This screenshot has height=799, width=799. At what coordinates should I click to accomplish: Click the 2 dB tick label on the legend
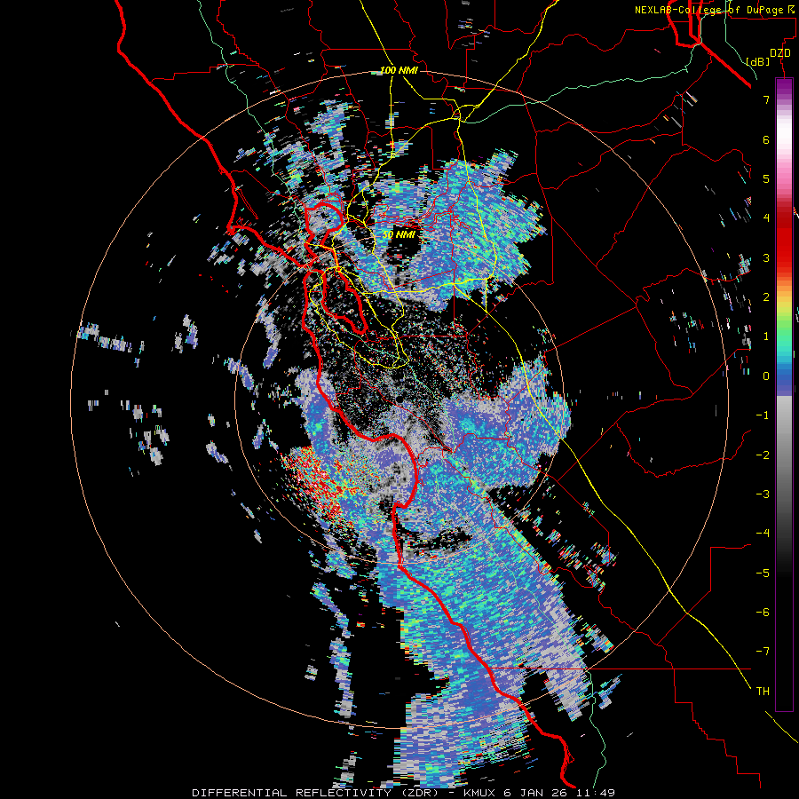766,297
